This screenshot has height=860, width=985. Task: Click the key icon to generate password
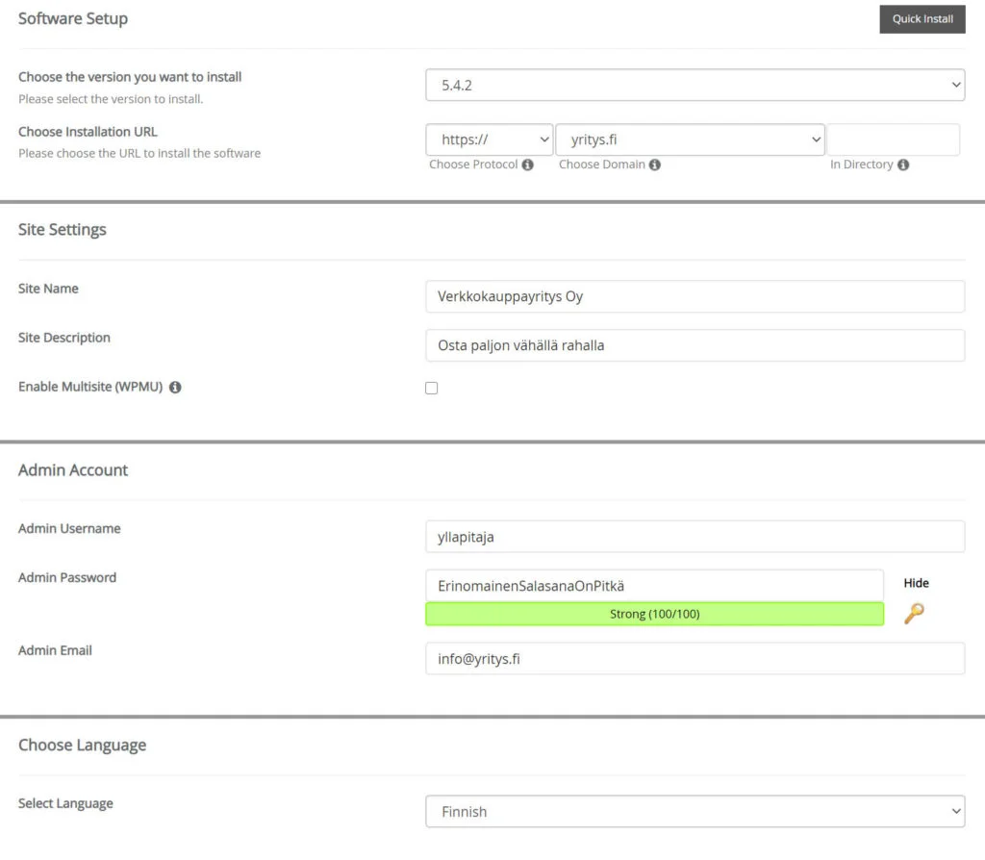click(x=914, y=614)
